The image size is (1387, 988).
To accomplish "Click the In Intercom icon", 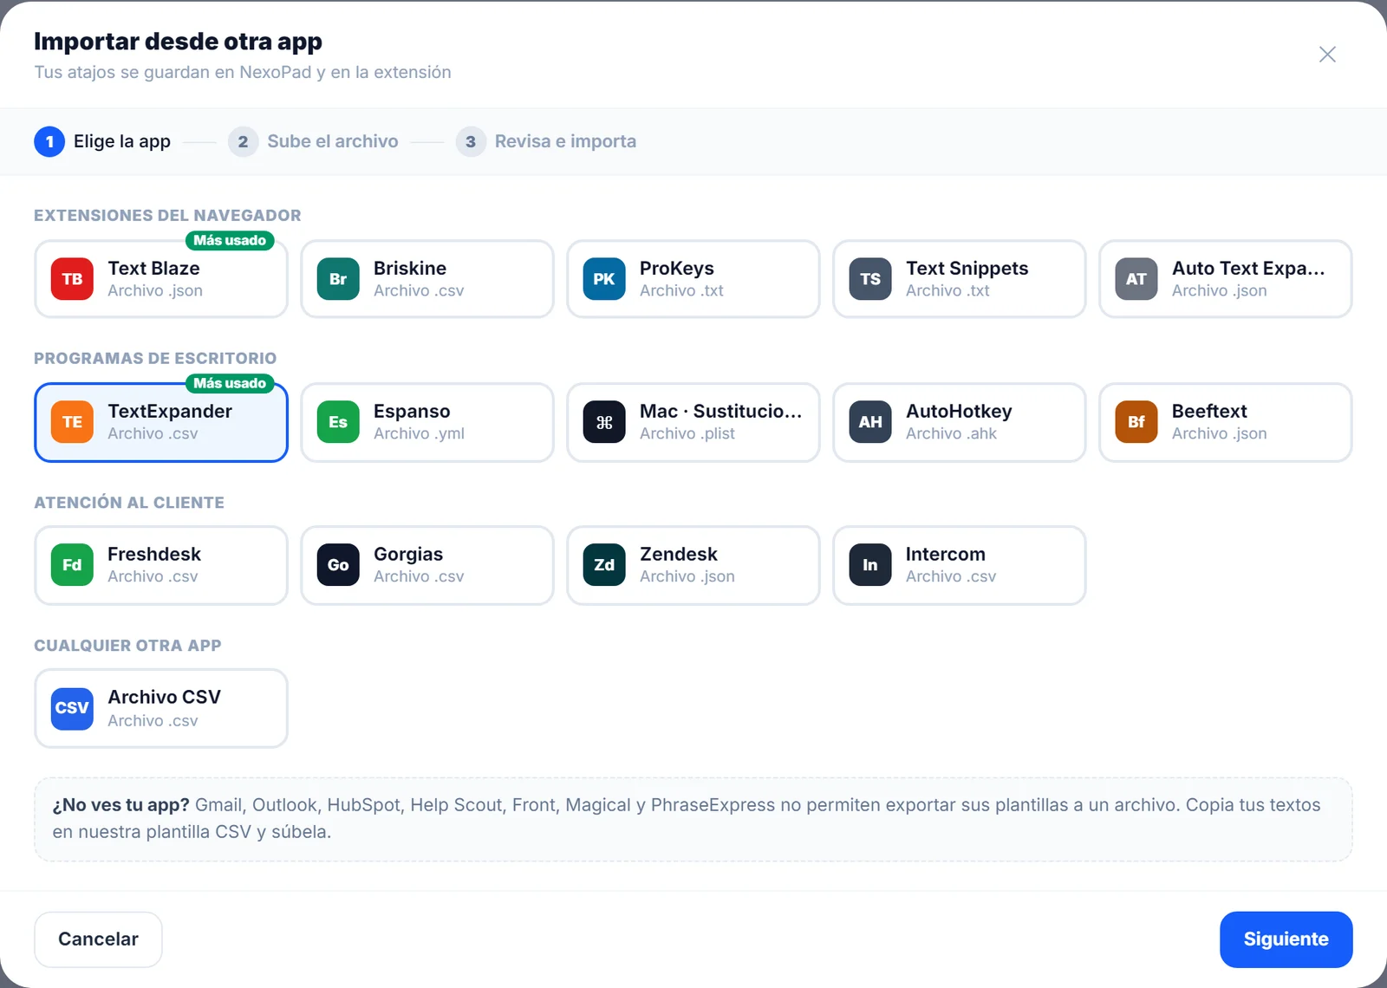I will pyautogui.click(x=870, y=565).
